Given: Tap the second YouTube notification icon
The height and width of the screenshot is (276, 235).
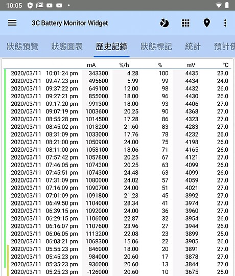Looking at the screenshot, I should (59, 6).
